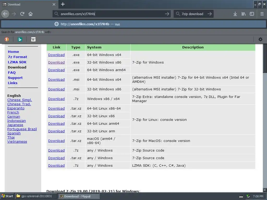Image resolution: width=267 pixels, height=200 pixels.
Task: Click inside the address bar field
Action: (112, 14)
